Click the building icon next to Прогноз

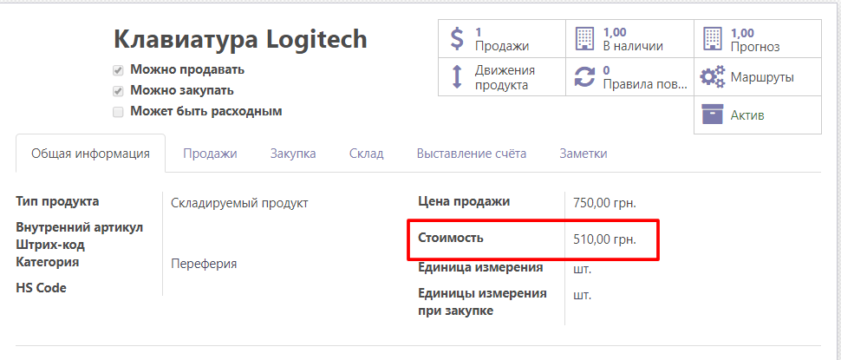tap(713, 39)
